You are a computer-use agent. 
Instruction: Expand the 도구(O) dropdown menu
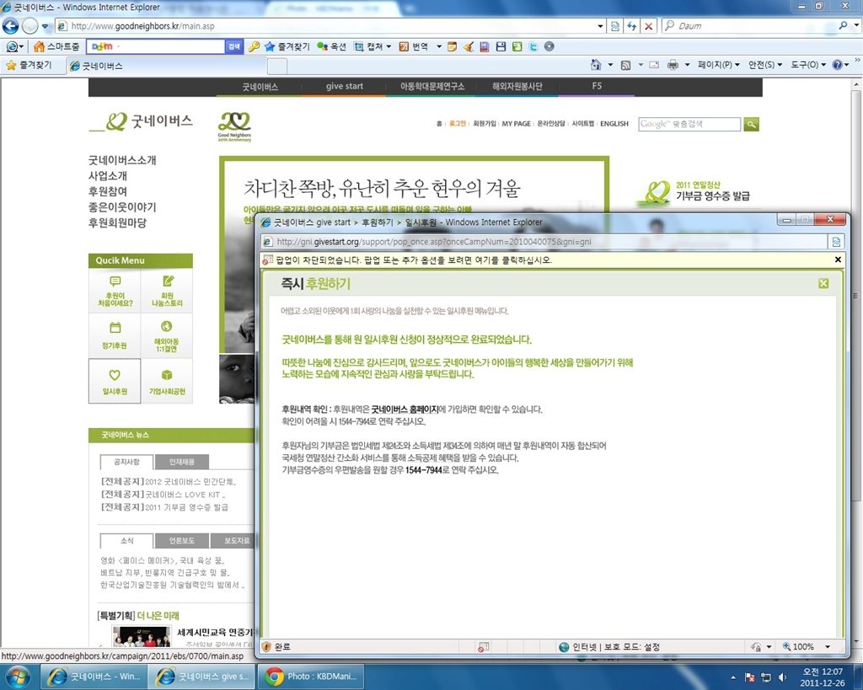tap(808, 65)
